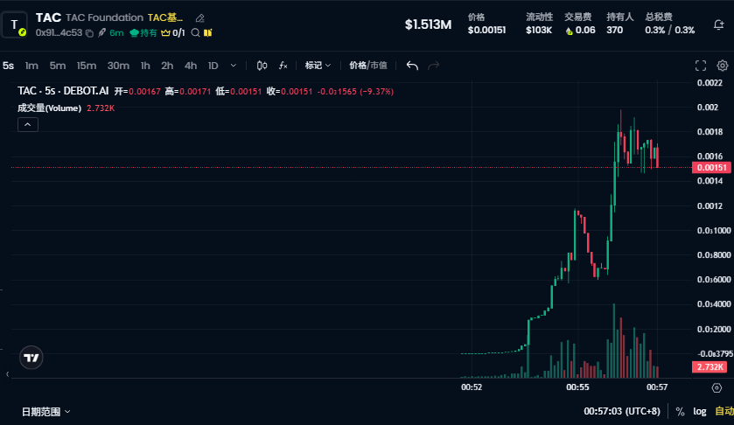Viewport: 734px width, 425px height.
Task: Select the 1h timeframe
Action: tap(145, 66)
